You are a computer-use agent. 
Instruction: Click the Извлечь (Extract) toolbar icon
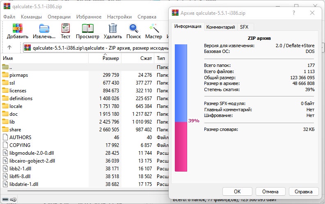pyautogui.click(x=44, y=28)
